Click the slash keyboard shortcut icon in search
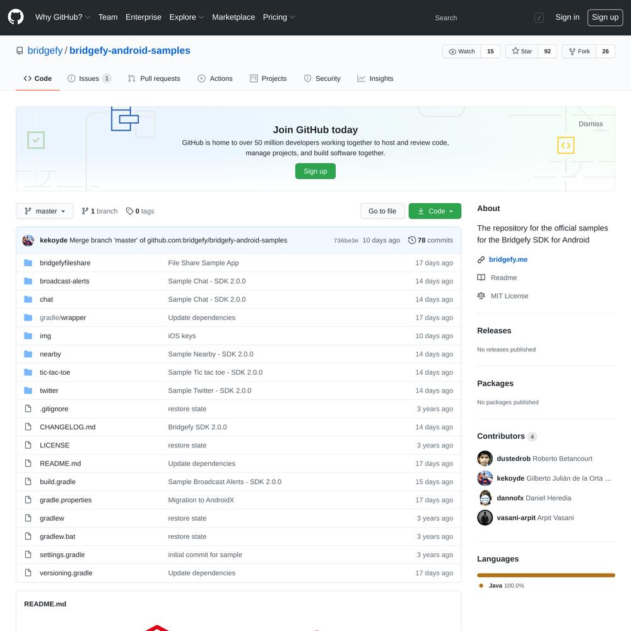This screenshot has height=631, width=631. tap(539, 18)
